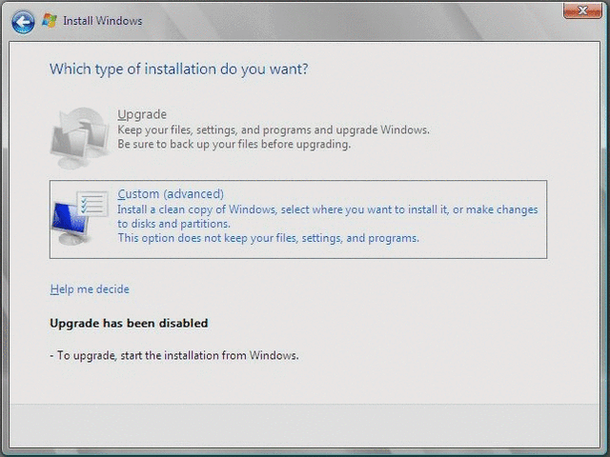
Task: Click 'Install Windows' title text
Action: (103, 21)
